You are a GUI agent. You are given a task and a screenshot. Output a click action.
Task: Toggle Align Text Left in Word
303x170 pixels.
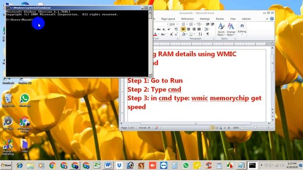[183, 29]
